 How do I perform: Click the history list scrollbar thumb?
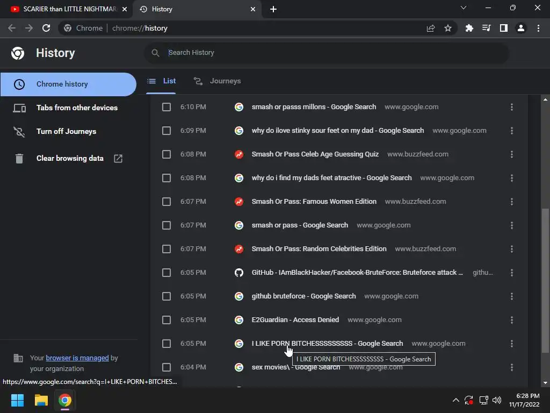545,280
